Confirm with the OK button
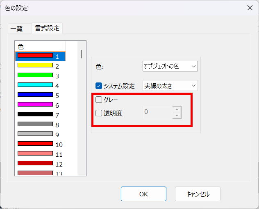The image size is (259, 209). pyautogui.click(x=143, y=194)
